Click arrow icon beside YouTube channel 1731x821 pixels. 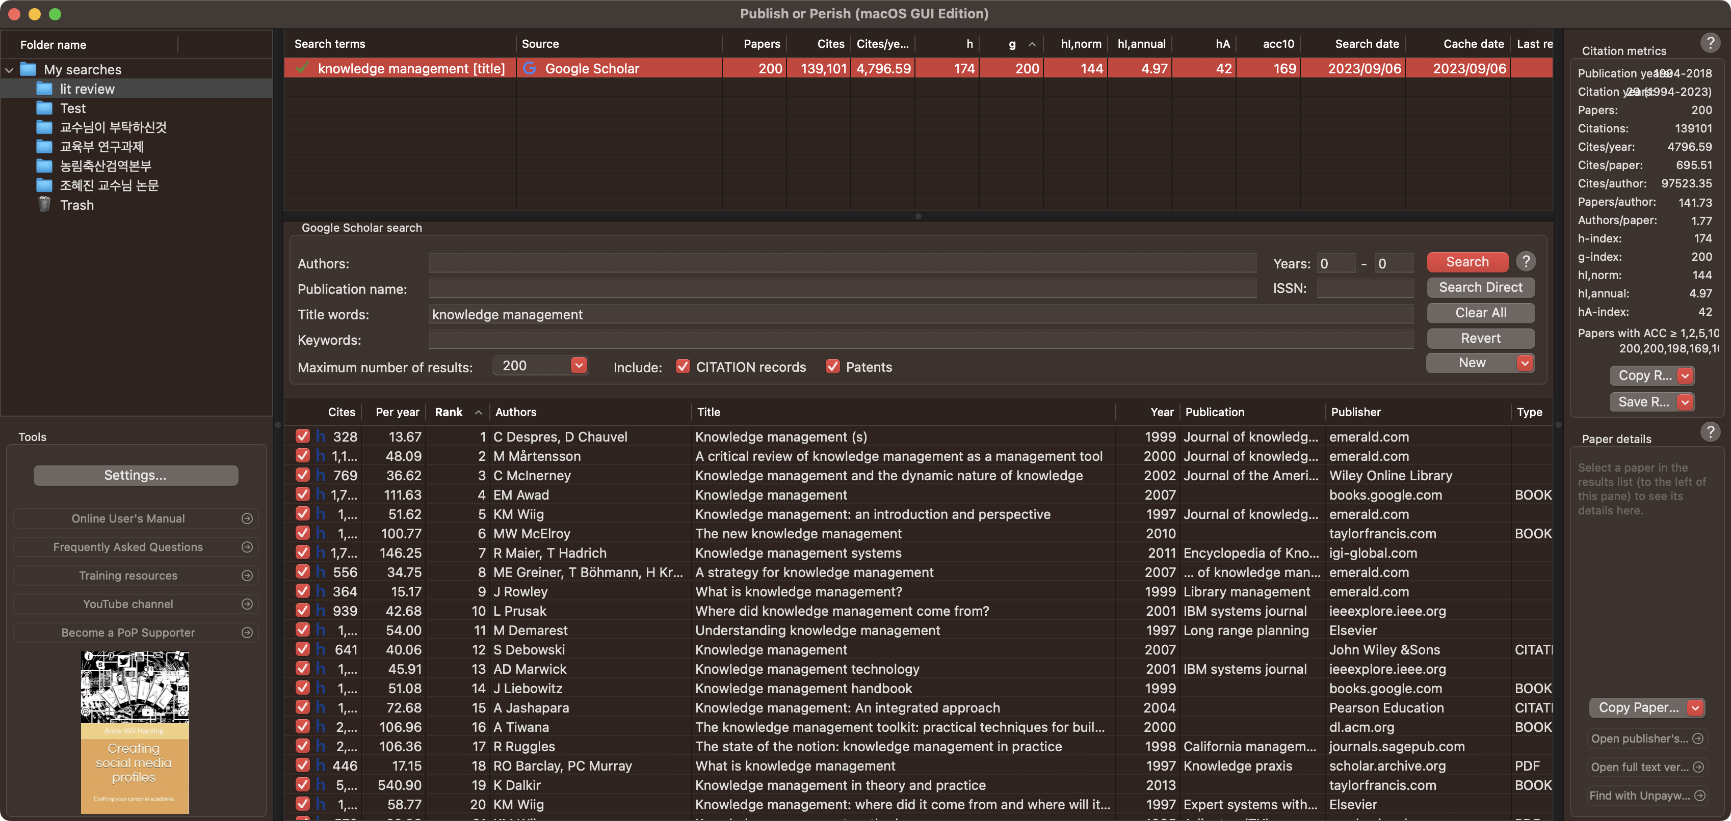[x=247, y=604]
